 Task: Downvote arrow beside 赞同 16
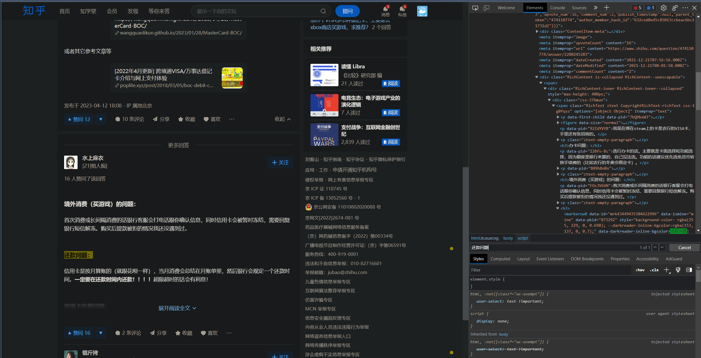[101, 333]
